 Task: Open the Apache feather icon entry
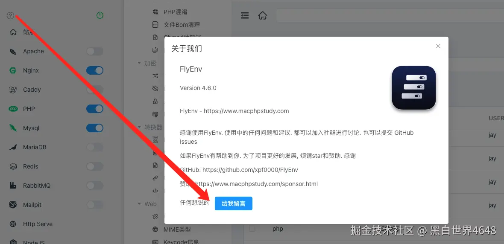click(13, 51)
